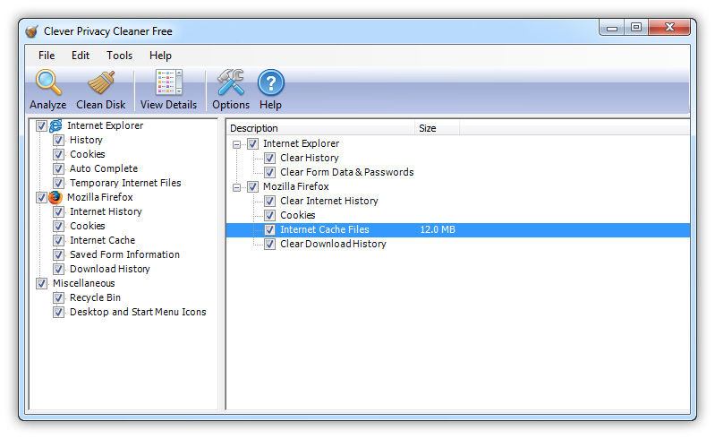Select the 12.0 MB size value
Screen dimensions: 715x439
coord(438,229)
